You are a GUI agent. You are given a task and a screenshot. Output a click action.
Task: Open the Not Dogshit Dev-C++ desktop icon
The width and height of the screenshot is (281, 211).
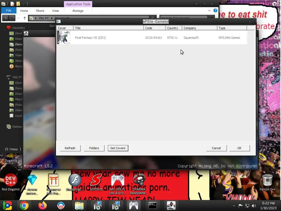(x=11, y=182)
